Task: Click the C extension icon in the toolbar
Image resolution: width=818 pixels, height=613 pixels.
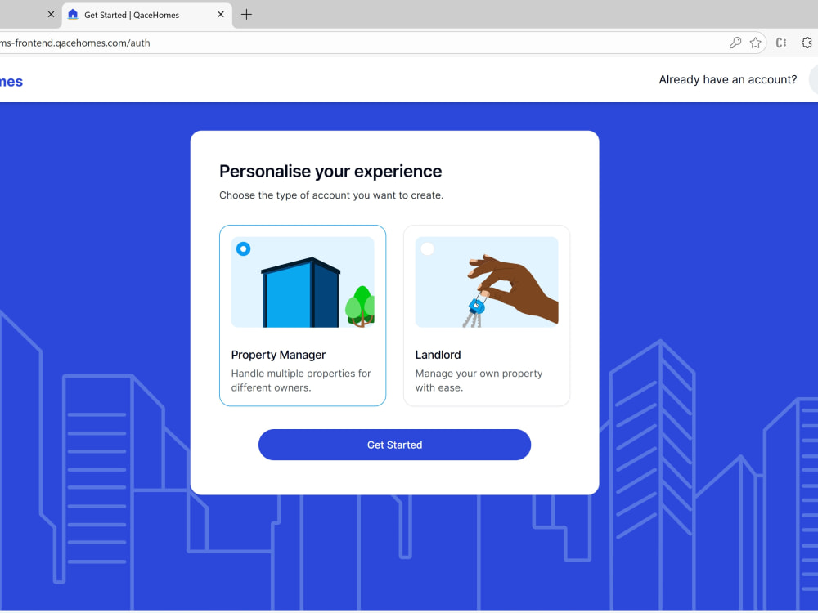Action: pyautogui.click(x=781, y=43)
